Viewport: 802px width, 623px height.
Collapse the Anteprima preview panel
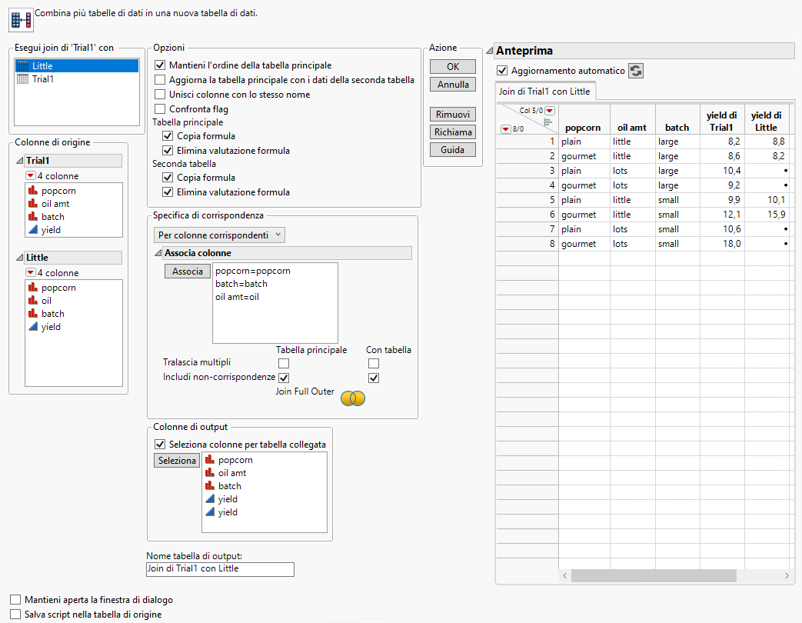pos(490,51)
